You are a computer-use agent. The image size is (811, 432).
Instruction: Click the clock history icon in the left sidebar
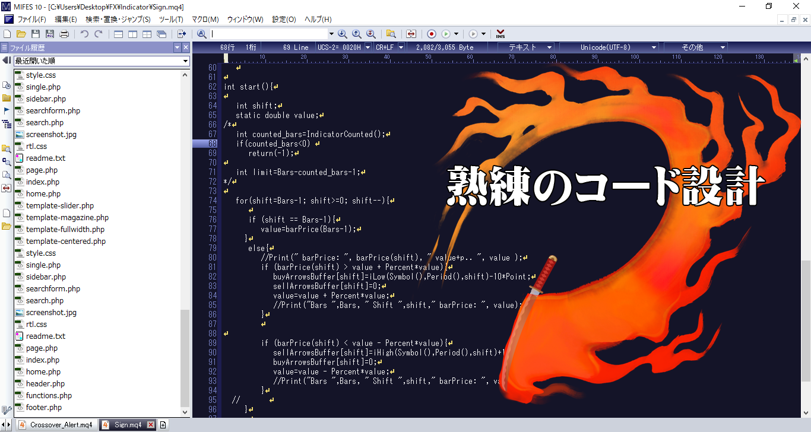point(7,86)
